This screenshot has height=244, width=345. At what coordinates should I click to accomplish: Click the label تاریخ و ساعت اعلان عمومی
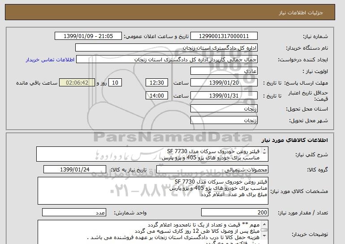(156, 36)
